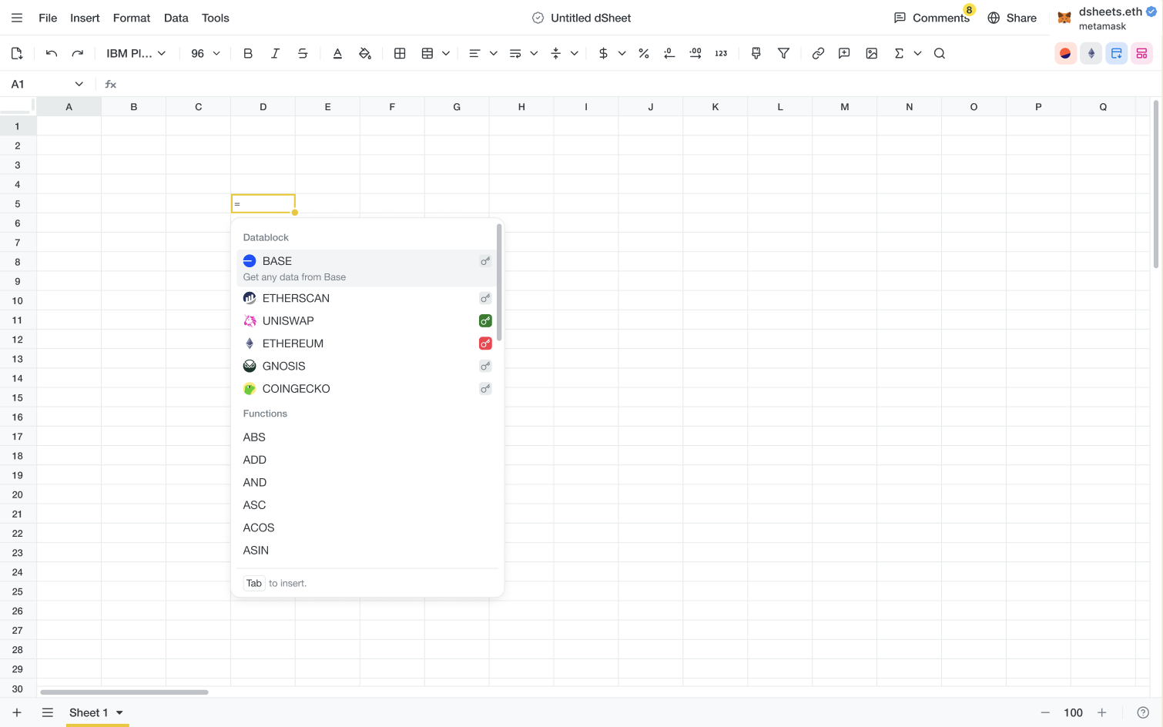
Task: Select the COINGECKO datablock entry
Action: pos(296,388)
